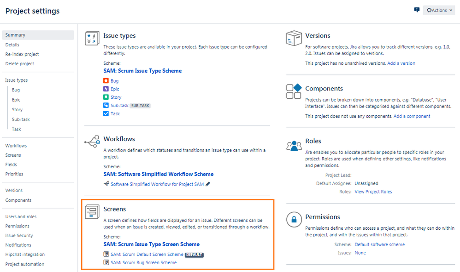
Task: Open Issue types in the sidebar
Action: (x=17, y=80)
